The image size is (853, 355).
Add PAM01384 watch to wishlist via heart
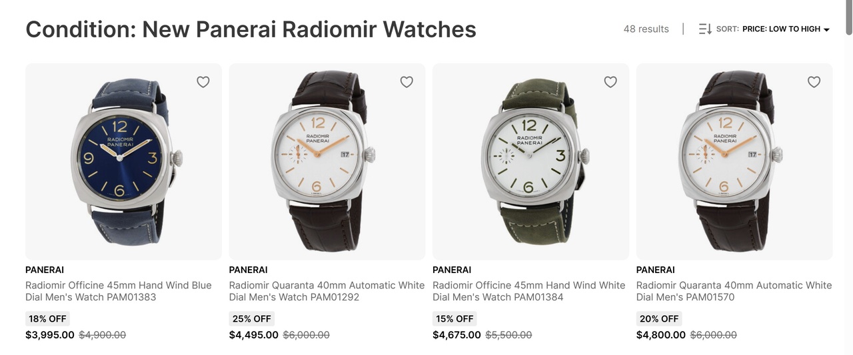click(x=610, y=82)
